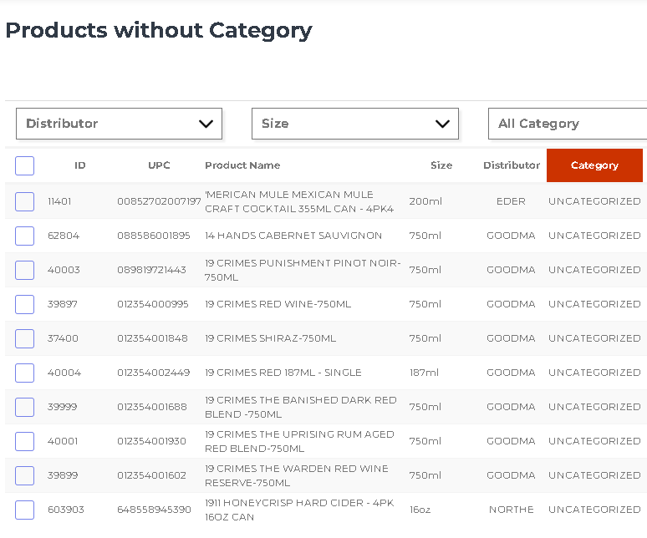647x538 pixels.
Task: Click ID 39897 cell
Action: 63,304
